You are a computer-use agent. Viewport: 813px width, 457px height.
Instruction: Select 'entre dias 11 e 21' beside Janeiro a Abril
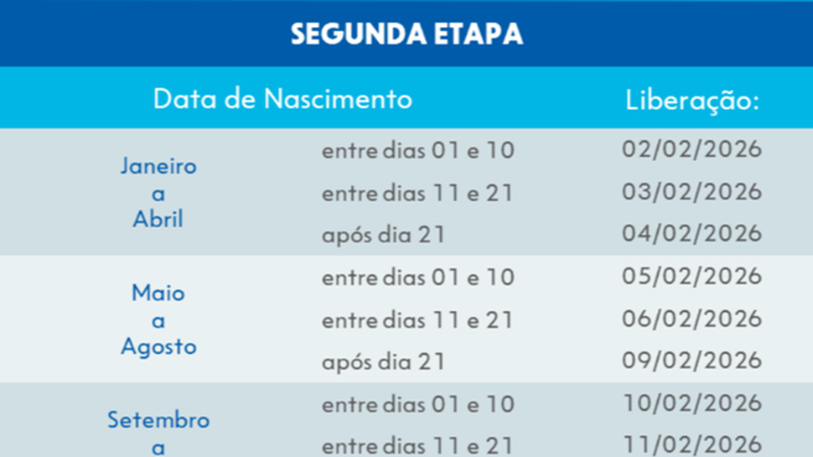[x=417, y=194]
